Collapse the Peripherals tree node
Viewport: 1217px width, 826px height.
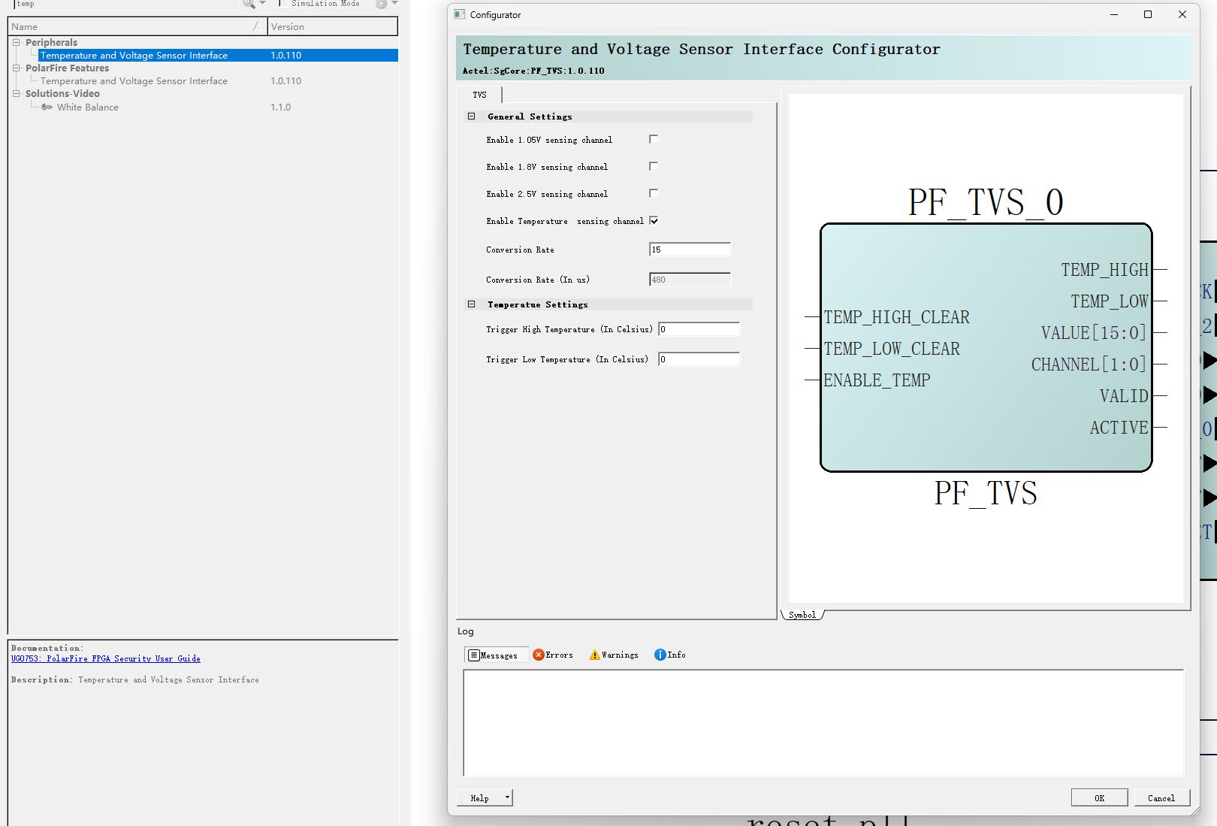coord(16,43)
